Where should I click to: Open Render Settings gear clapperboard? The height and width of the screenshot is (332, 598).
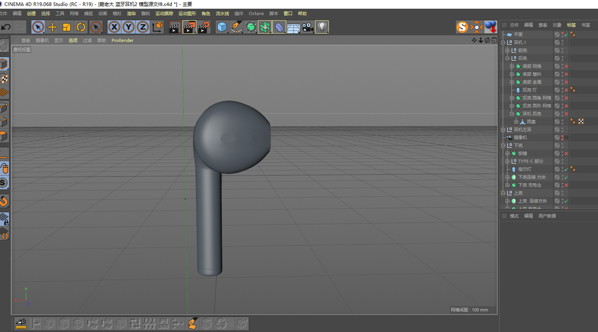click(x=204, y=27)
